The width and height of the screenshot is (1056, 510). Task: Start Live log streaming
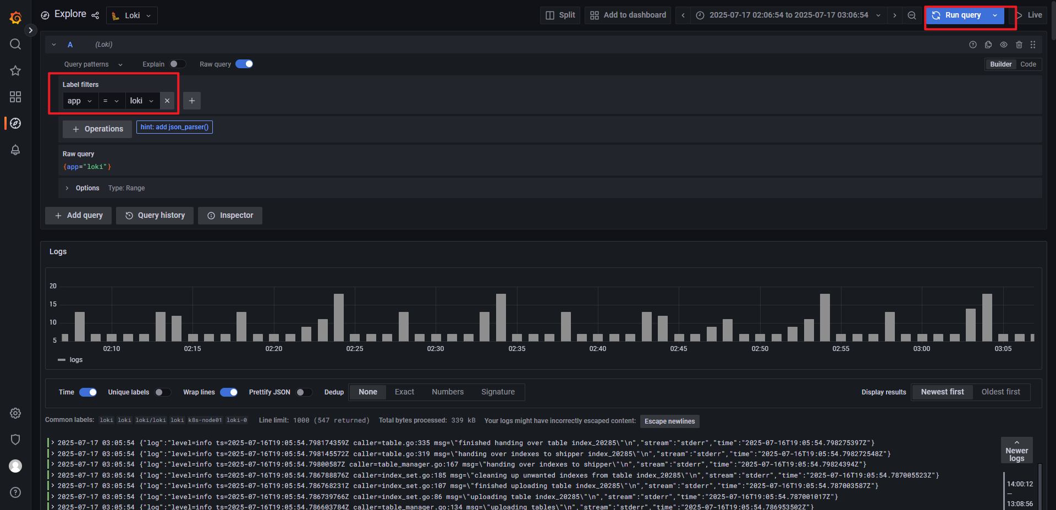pyautogui.click(x=1030, y=15)
